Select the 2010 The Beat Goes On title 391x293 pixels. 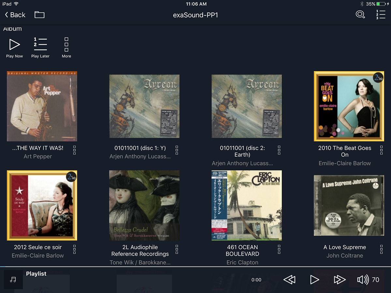click(345, 151)
